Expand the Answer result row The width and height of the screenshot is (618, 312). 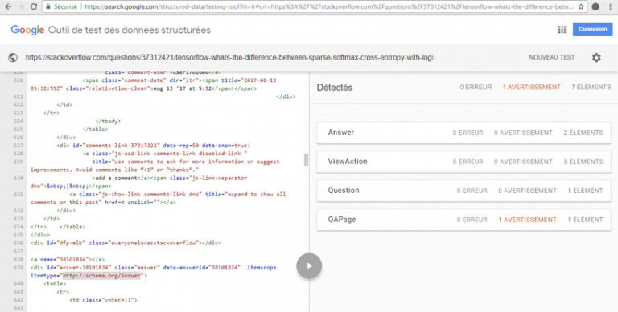tap(463, 133)
